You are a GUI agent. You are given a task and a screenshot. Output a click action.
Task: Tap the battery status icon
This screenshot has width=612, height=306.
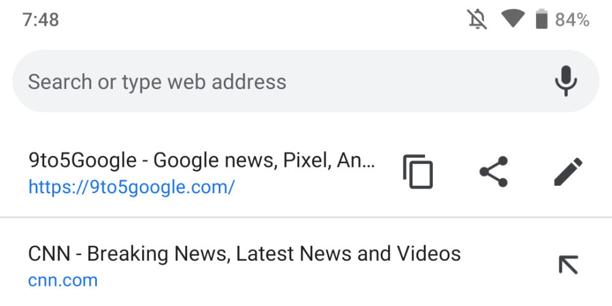click(541, 20)
